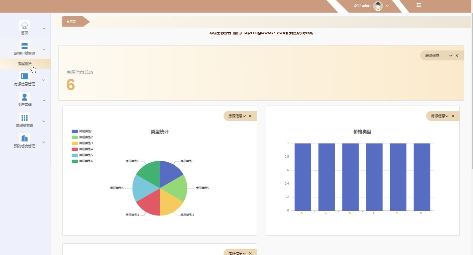Click the total count number 6
The image size is (473, 255).
71,85
